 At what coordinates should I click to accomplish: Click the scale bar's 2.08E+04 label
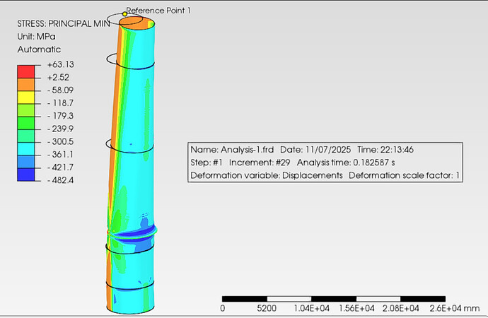(x=400, y=308)
